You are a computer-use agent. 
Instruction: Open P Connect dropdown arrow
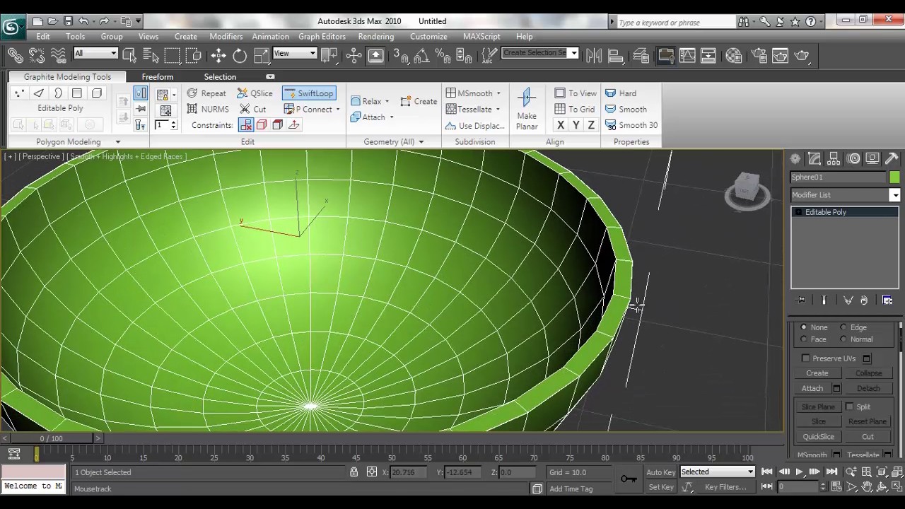(338, 110)
